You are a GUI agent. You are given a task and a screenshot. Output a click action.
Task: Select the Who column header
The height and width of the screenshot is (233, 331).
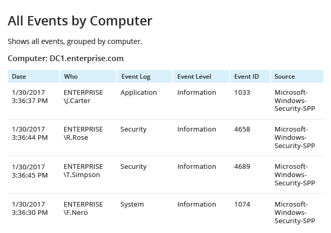(88, 76)
